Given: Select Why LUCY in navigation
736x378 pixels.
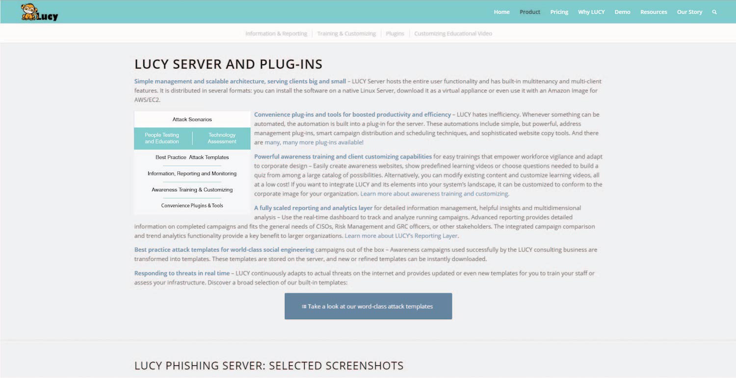Looking at the screenshot, I should pos(591,12).
